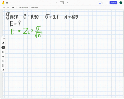
Task: Open the Jamboard home logo
Action: pos(3,3)
